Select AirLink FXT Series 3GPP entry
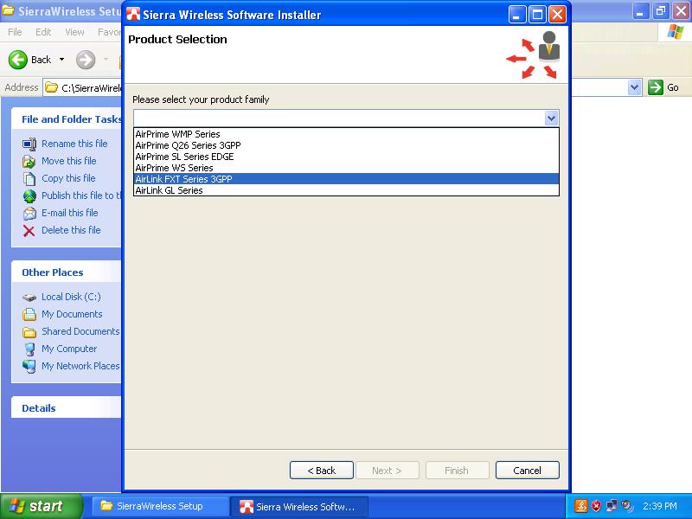 point(347,179)
